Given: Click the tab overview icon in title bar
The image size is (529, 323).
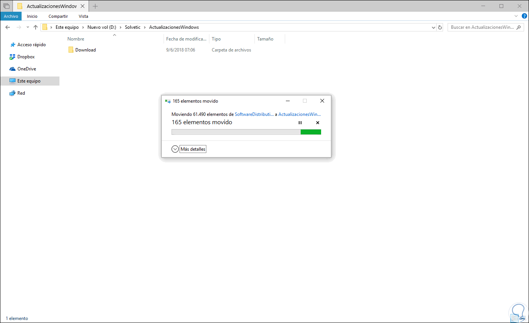Looking at the screenshot, I should 6,6.
